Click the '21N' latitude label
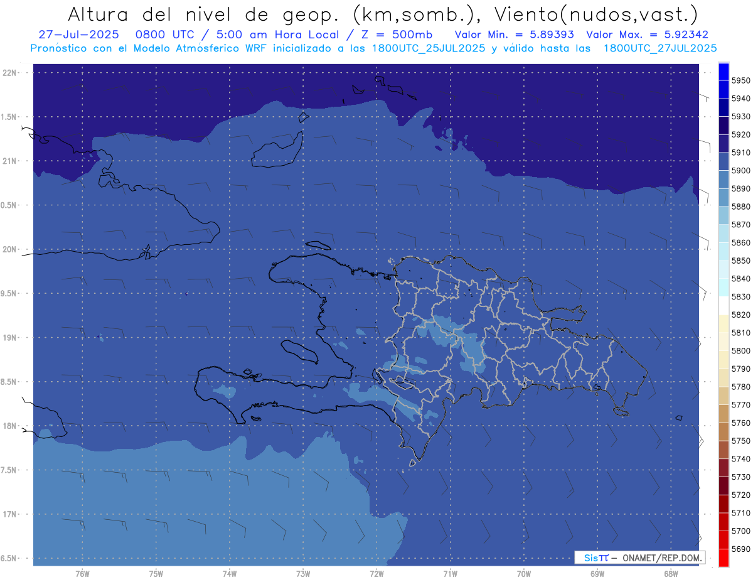The height and width of the screenshot is (582, 753). [x=11, y=161]
